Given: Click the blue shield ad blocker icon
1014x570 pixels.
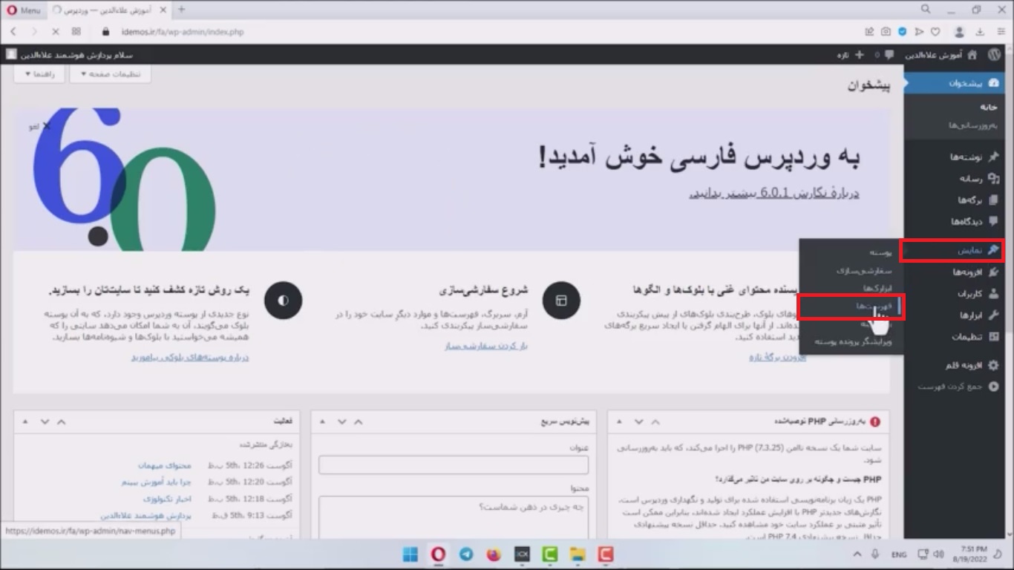Looking at the screenshot, I should pyautogui.click(x=903, y=32).
